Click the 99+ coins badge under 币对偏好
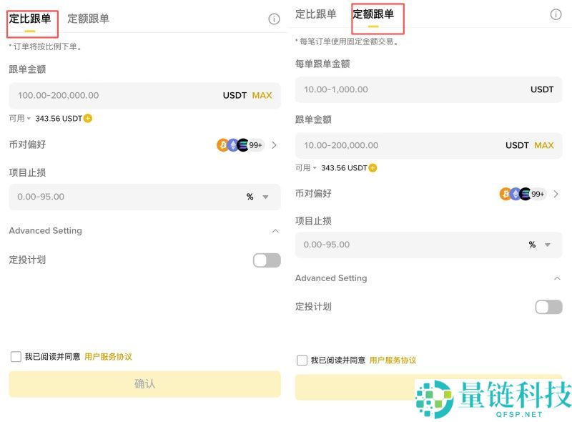Image resolution: width=572 pixels, height=422 pixels. click(255, 144)
